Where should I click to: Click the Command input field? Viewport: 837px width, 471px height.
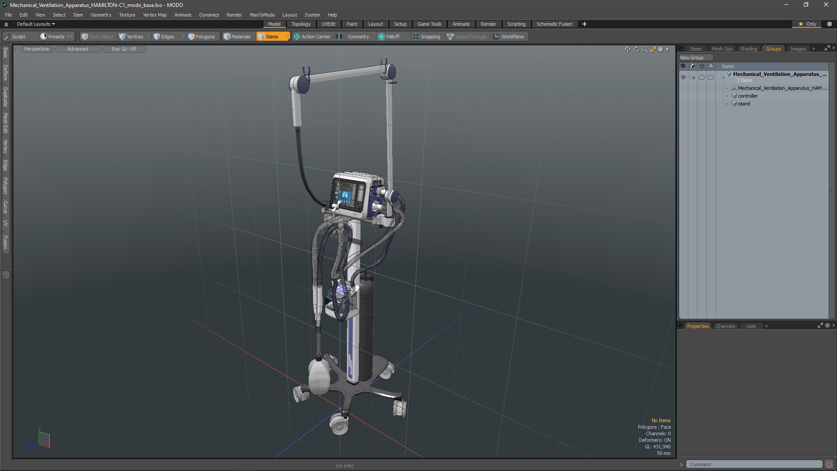click(x=753, y=464)
